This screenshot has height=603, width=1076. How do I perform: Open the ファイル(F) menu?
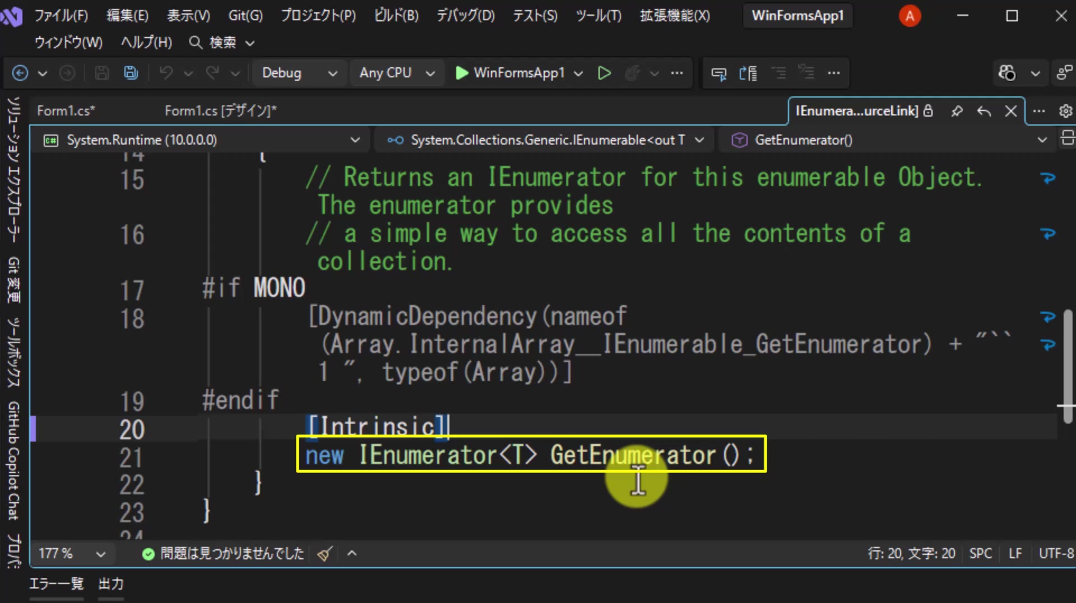62,16
